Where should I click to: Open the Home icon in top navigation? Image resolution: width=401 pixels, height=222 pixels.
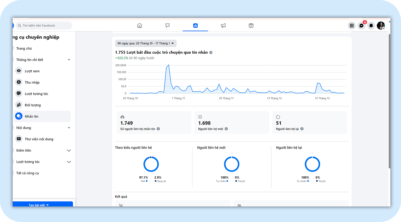[x=139, y=25]
